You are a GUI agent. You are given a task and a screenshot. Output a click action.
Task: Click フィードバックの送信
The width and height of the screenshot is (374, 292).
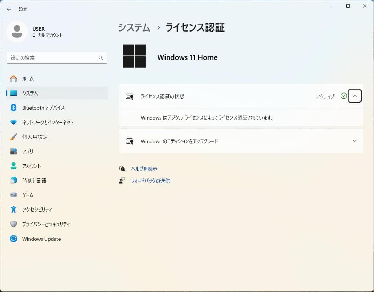tap(150, 180)
